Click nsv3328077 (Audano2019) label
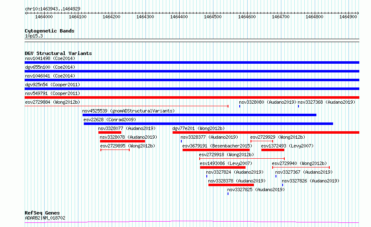The image size is (371, 227). [x=127, y=128]
